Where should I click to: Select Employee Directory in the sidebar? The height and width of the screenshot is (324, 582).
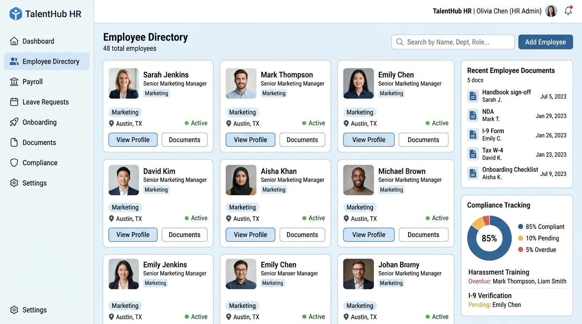[x=47, y=62]
